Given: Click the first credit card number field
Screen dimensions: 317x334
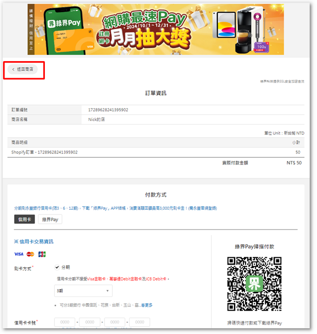Looking at the screenshot, I should 64,323.
